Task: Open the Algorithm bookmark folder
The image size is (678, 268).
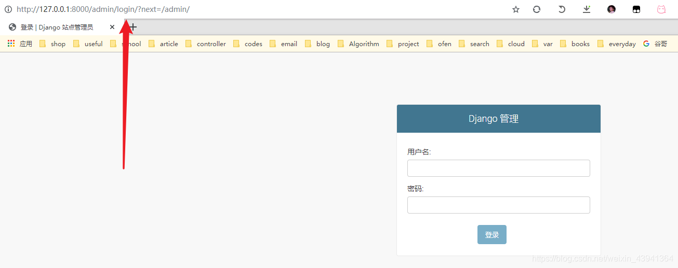Action: [x=358, y=44]
